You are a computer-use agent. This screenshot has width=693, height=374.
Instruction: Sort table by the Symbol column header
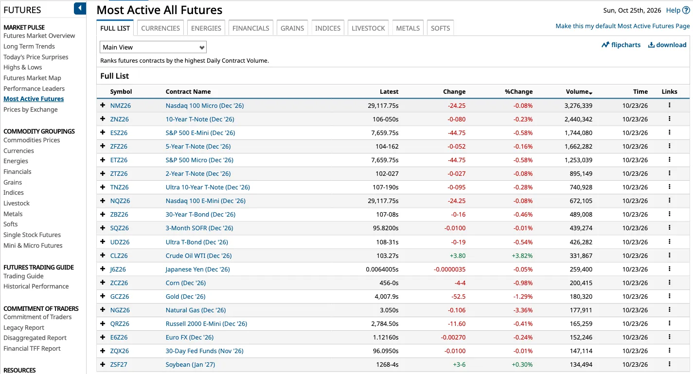121,91
